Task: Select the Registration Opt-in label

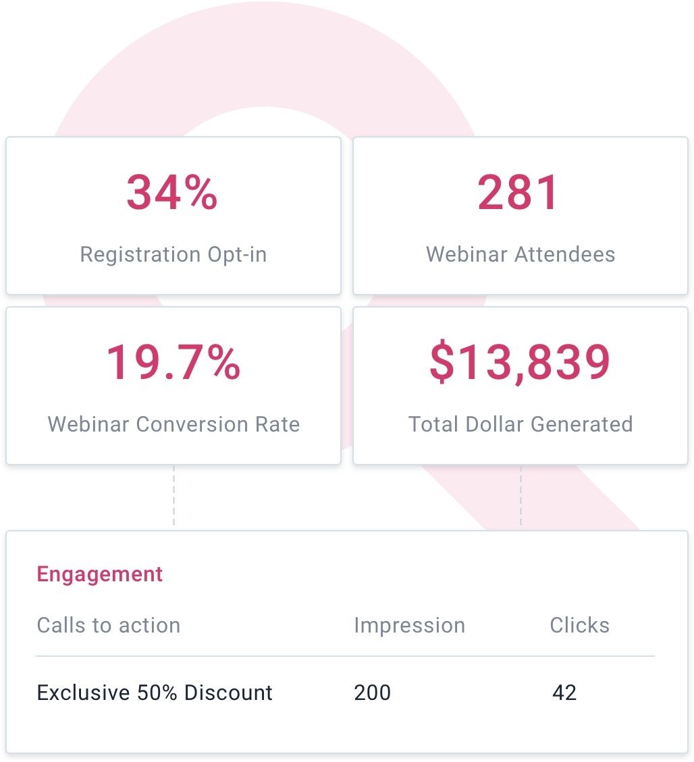Action: (x=173, y=255)
